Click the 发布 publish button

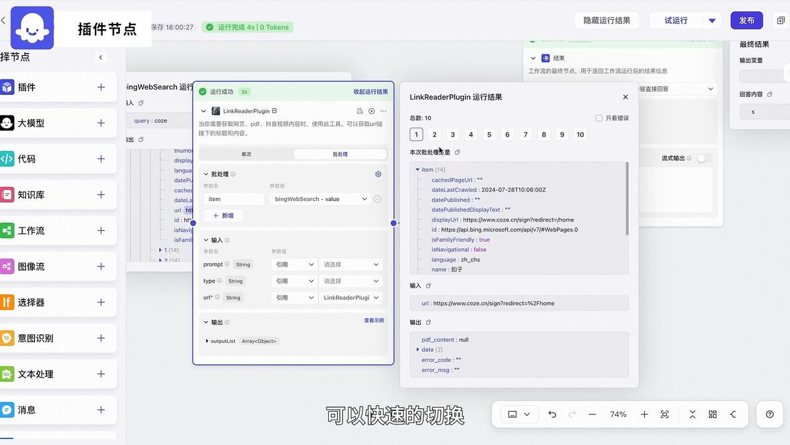747,21
